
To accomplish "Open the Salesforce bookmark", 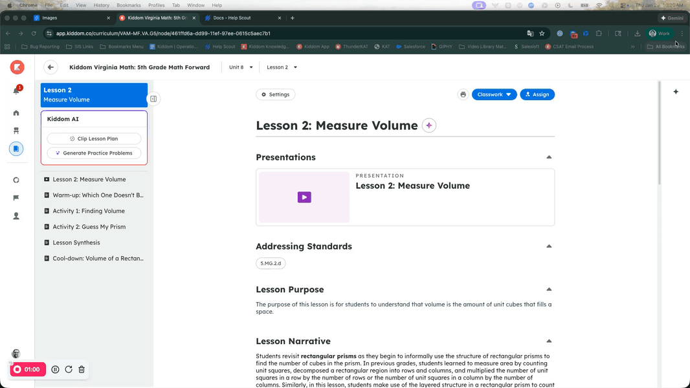I will tap(410, 47).
